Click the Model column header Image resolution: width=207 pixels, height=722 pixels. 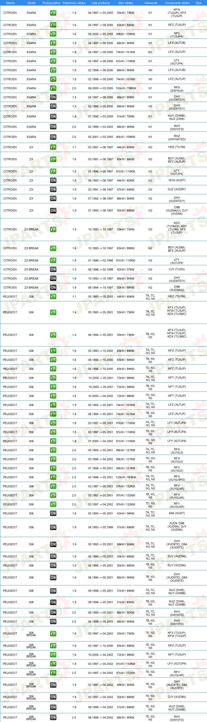tap(31, 3)
